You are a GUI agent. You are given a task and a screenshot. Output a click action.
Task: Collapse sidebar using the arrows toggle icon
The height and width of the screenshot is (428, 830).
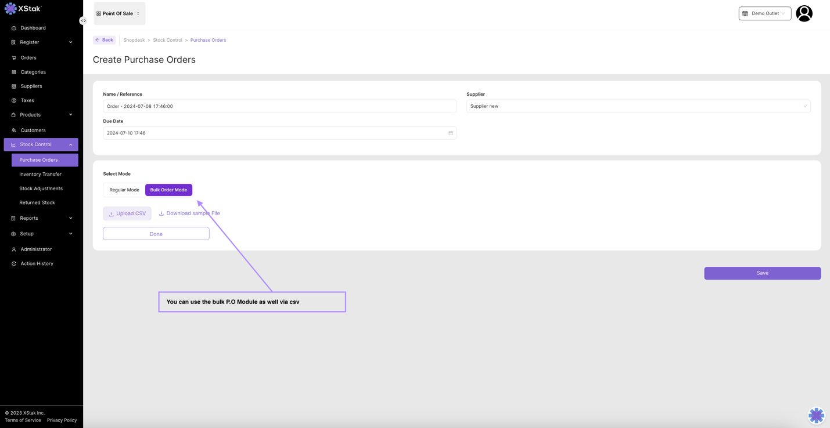83,21
